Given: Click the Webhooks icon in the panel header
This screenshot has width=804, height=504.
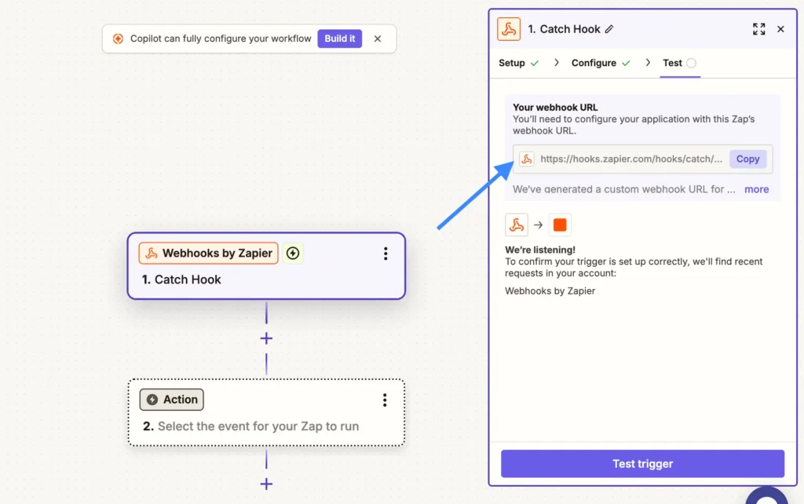Looking at the screenshot, I should point(509,29).
